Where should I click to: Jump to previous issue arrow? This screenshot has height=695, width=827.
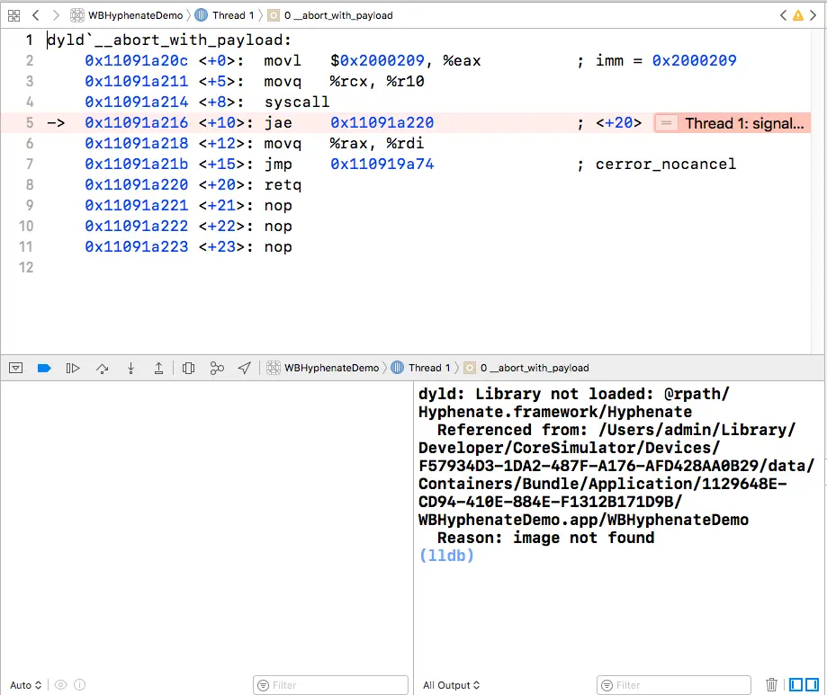783,15
